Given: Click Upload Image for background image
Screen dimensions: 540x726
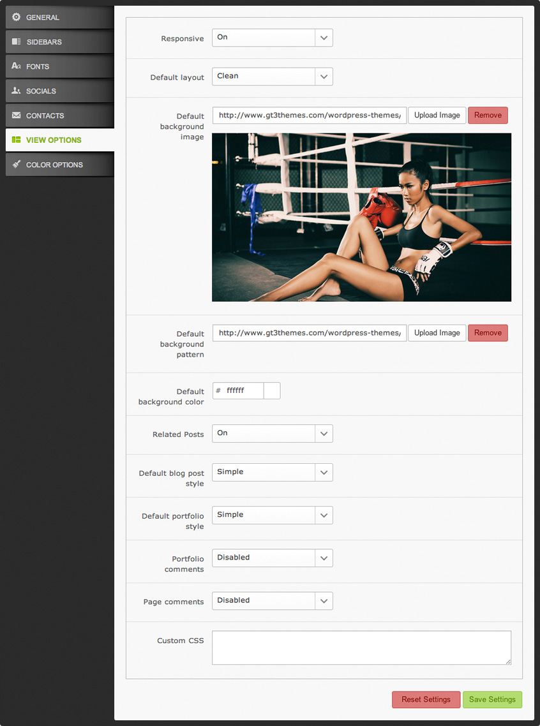Looking at the screenshot, I should [x=437, y=115].
